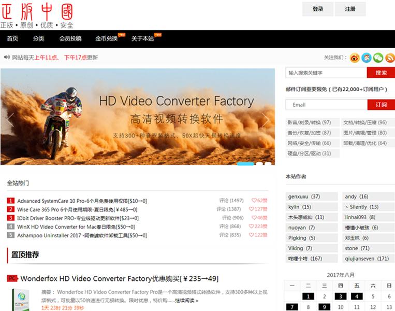Select calendar date 4

coord(357,296)
